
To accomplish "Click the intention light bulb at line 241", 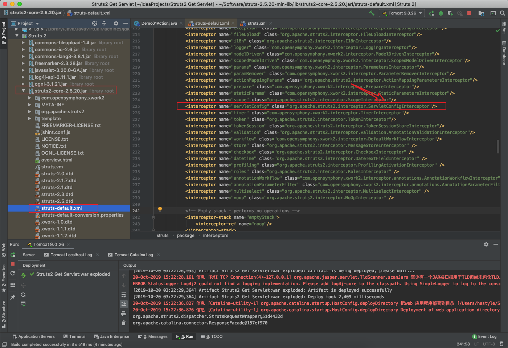I will click(x=160, y=209).
